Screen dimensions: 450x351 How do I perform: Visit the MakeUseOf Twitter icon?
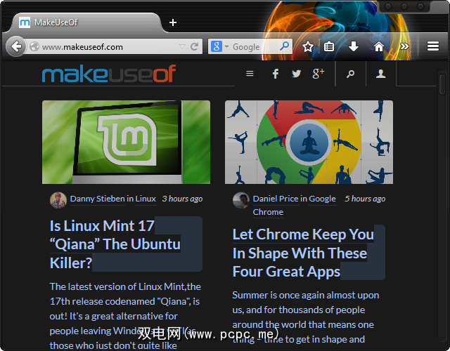point(297,74)
